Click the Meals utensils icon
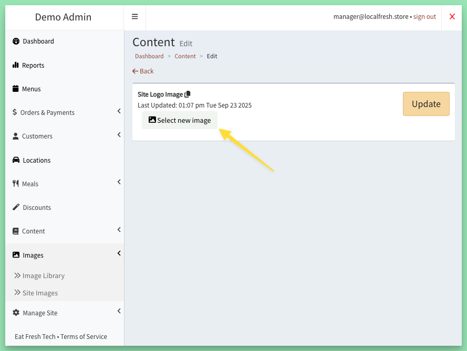Viewport: 467px width, 351px height. [15, 183]
